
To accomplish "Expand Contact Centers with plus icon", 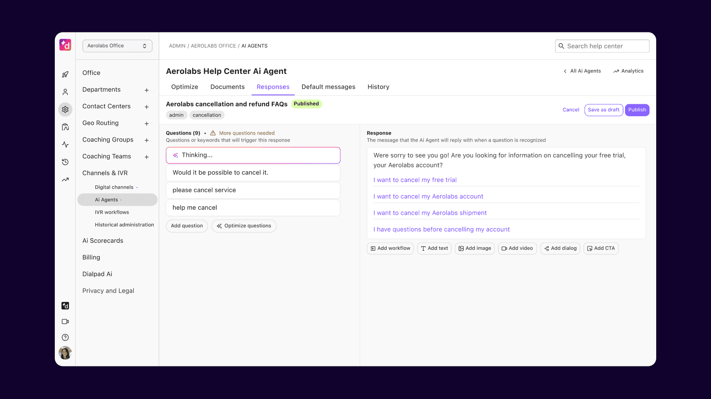I will coord(147,107).
